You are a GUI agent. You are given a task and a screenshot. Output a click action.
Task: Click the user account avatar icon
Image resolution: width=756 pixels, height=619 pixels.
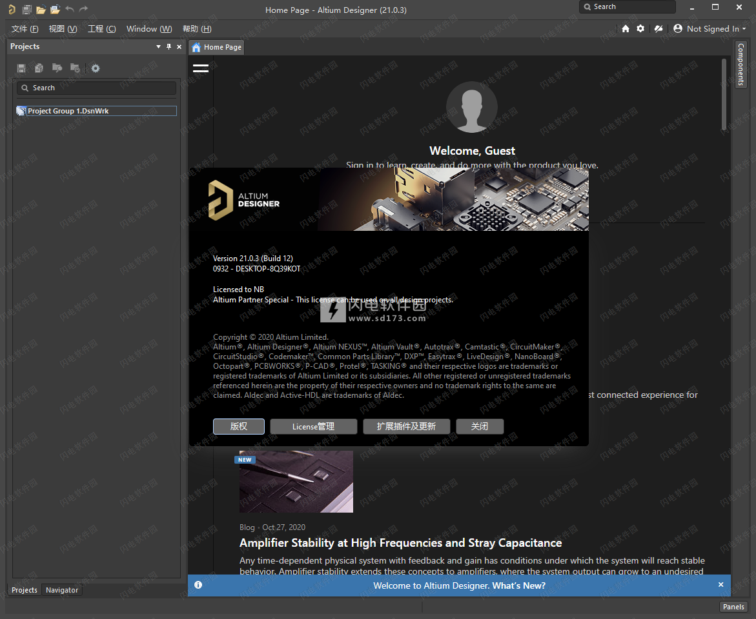coord(677,28)
